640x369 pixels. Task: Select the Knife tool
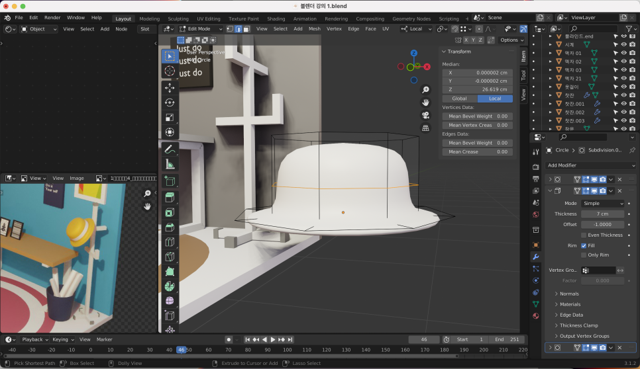pos(170,257)
